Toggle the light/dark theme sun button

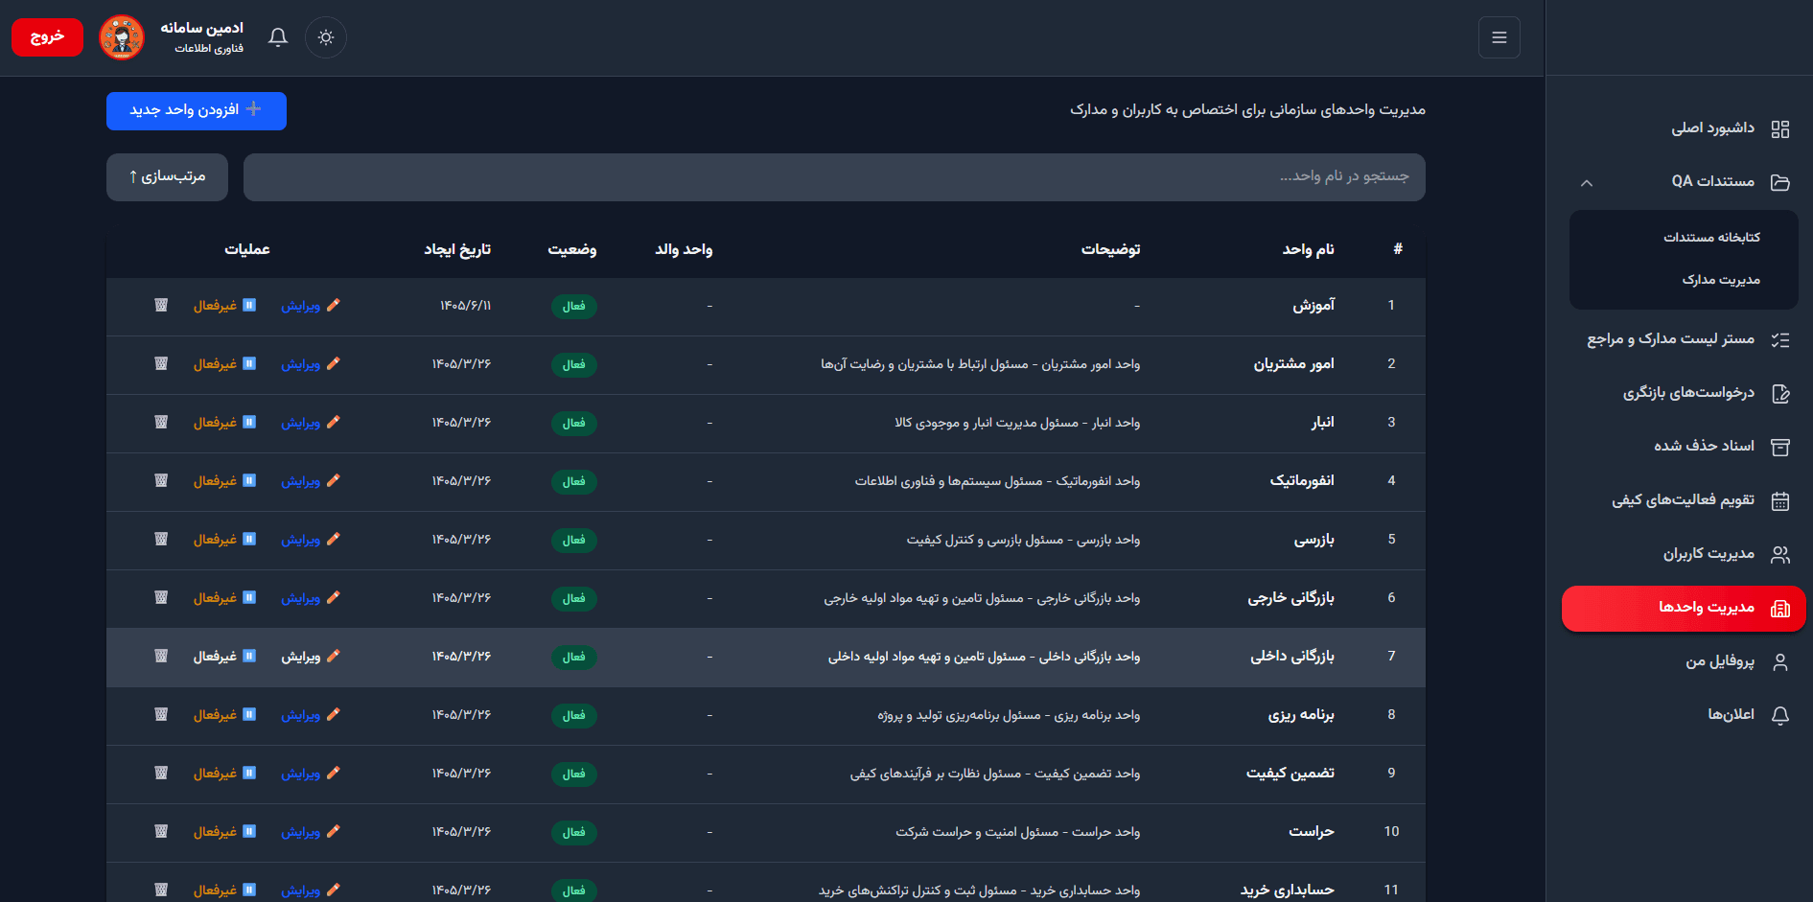tap(326, 37)
